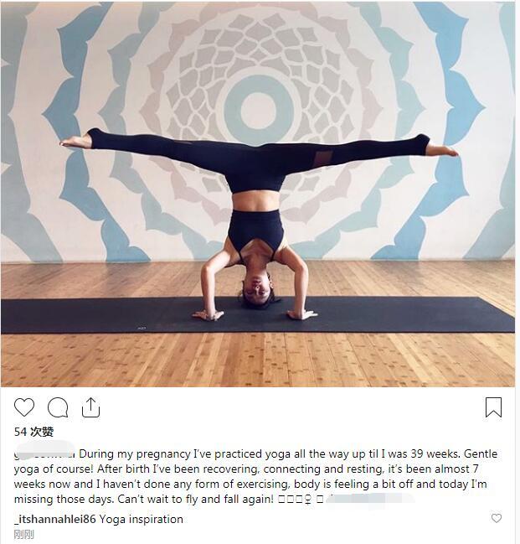Click the emoji symbols after 'fall again!'

(301, 500)
